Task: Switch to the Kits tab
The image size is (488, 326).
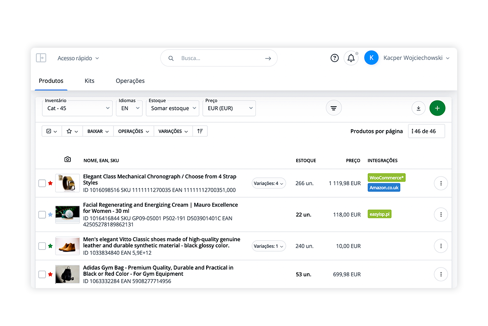Action: pos(89,81)
